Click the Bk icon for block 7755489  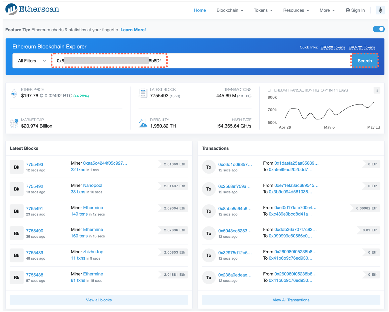coord(17,255)
